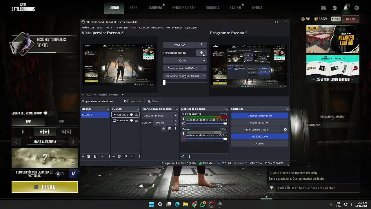Click Iniciar Grabación button
Screen dimensions: 371x209
(259, 122)
